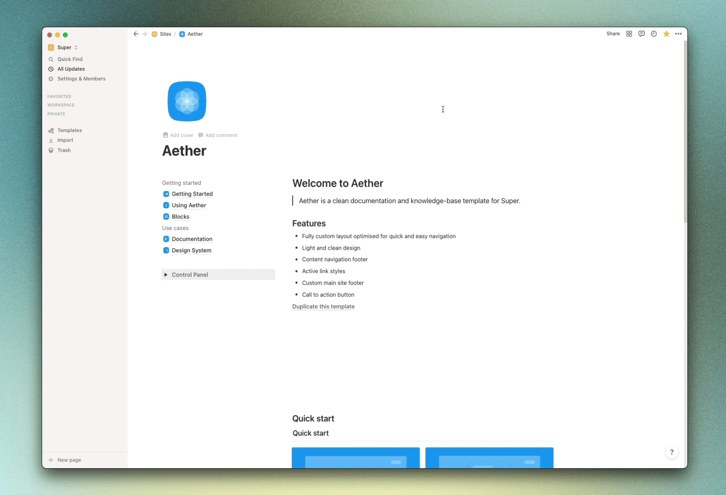This screenshot has height=495, width=726.
Task: Click the help question mark button
Action: [x=671, y=452]
